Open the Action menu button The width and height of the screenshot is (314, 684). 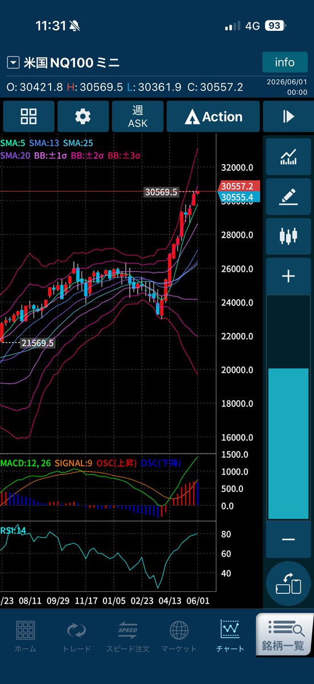coord(213,117)
